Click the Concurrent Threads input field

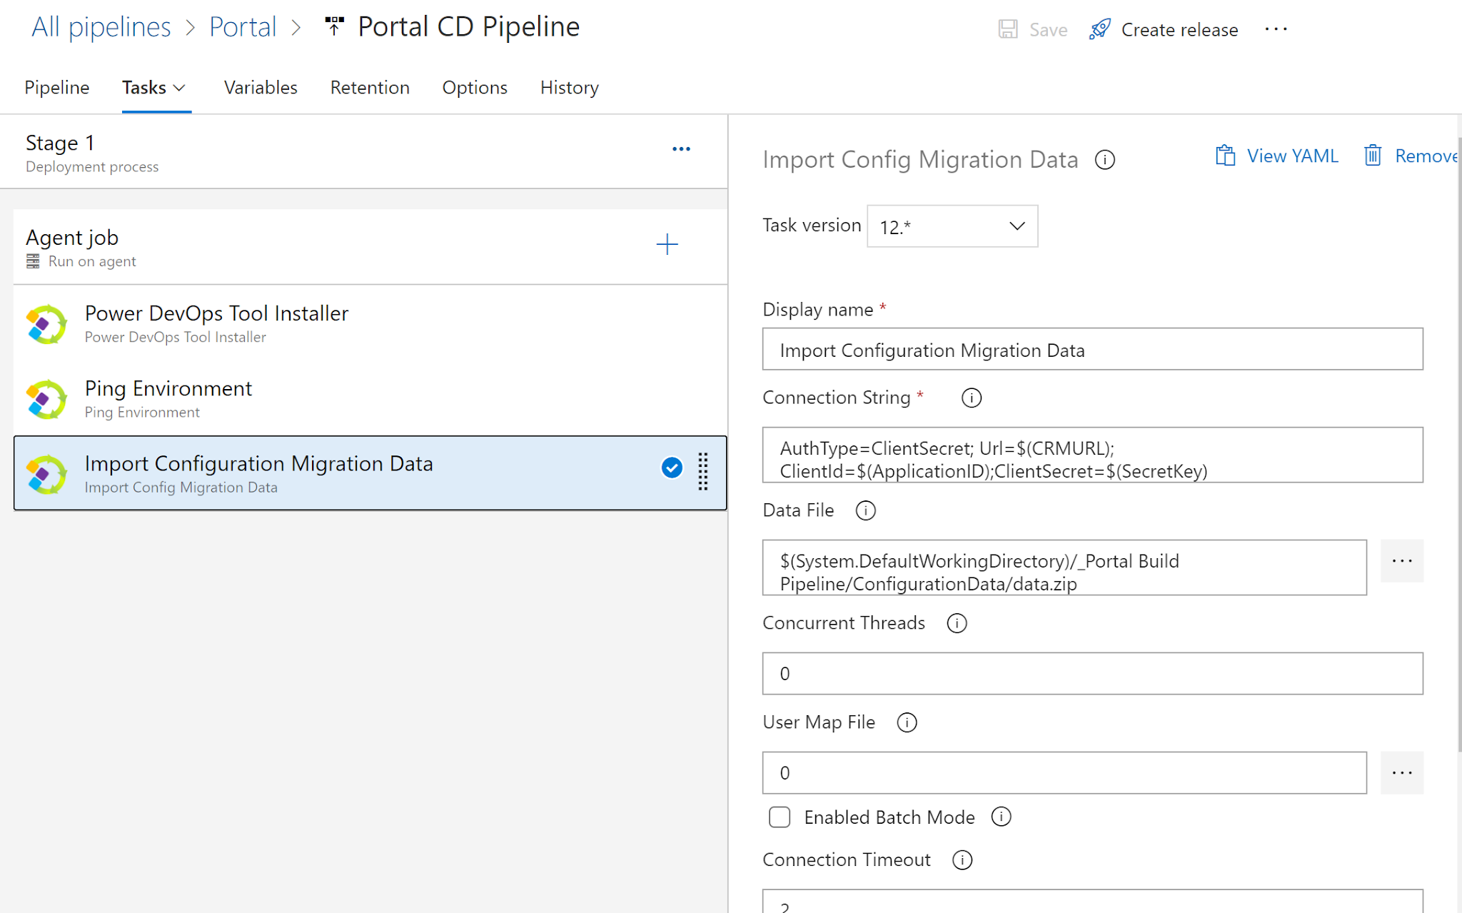pos(1092,673)
